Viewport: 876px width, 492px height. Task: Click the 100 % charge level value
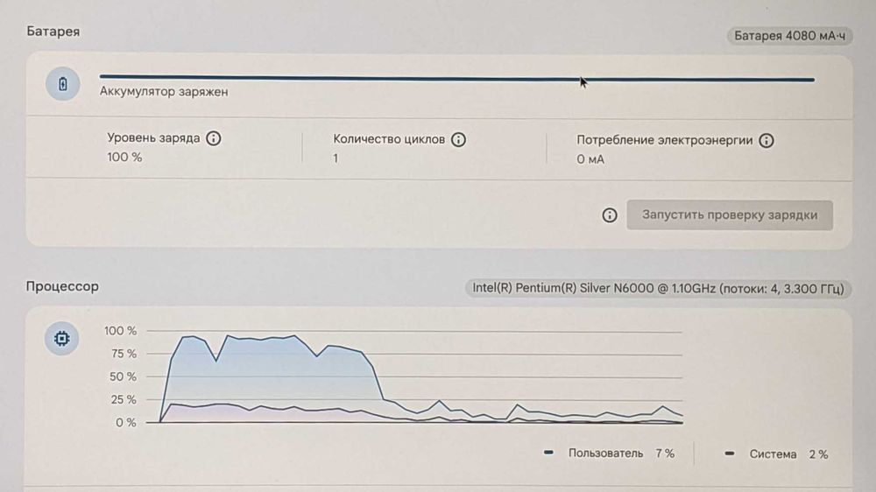(124, 158)
